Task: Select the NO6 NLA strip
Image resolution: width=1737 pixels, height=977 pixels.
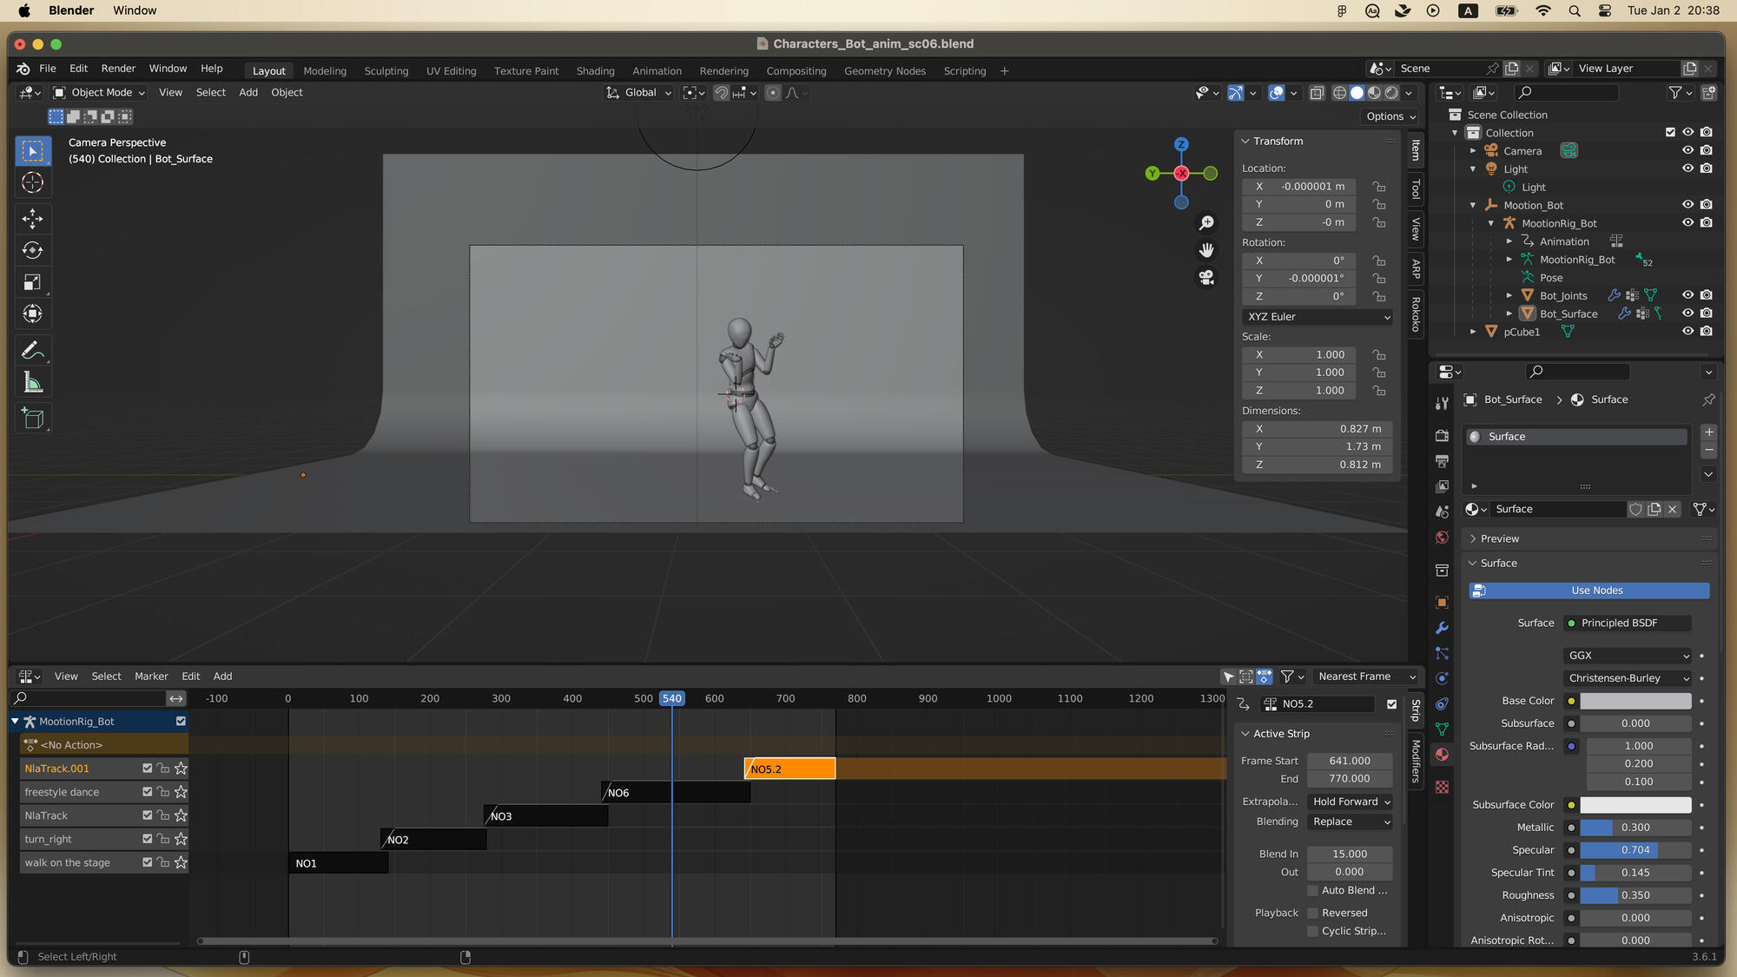Action: [x=676, y=792]
